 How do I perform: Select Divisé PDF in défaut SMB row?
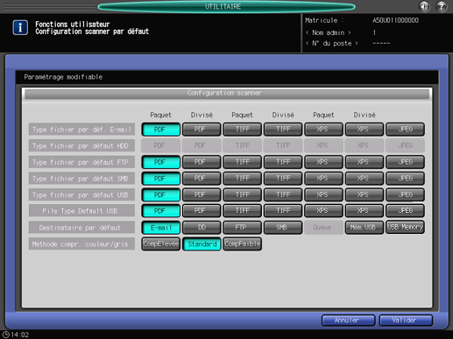pyautogui.click(x=202, y=179)
